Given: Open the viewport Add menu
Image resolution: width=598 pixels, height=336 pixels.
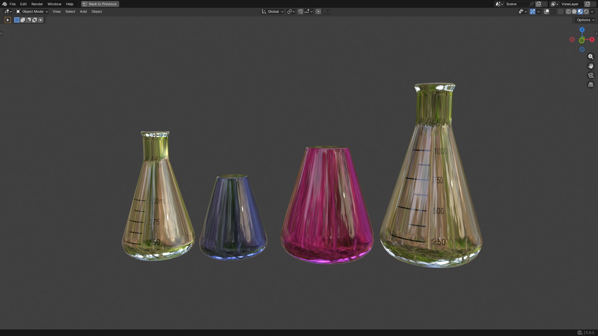Looking at the screenshot, I should click(83, 12).
